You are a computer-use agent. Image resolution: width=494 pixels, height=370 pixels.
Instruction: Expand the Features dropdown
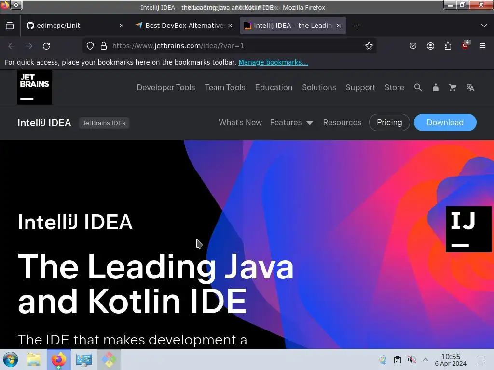[x=291, y=122]
